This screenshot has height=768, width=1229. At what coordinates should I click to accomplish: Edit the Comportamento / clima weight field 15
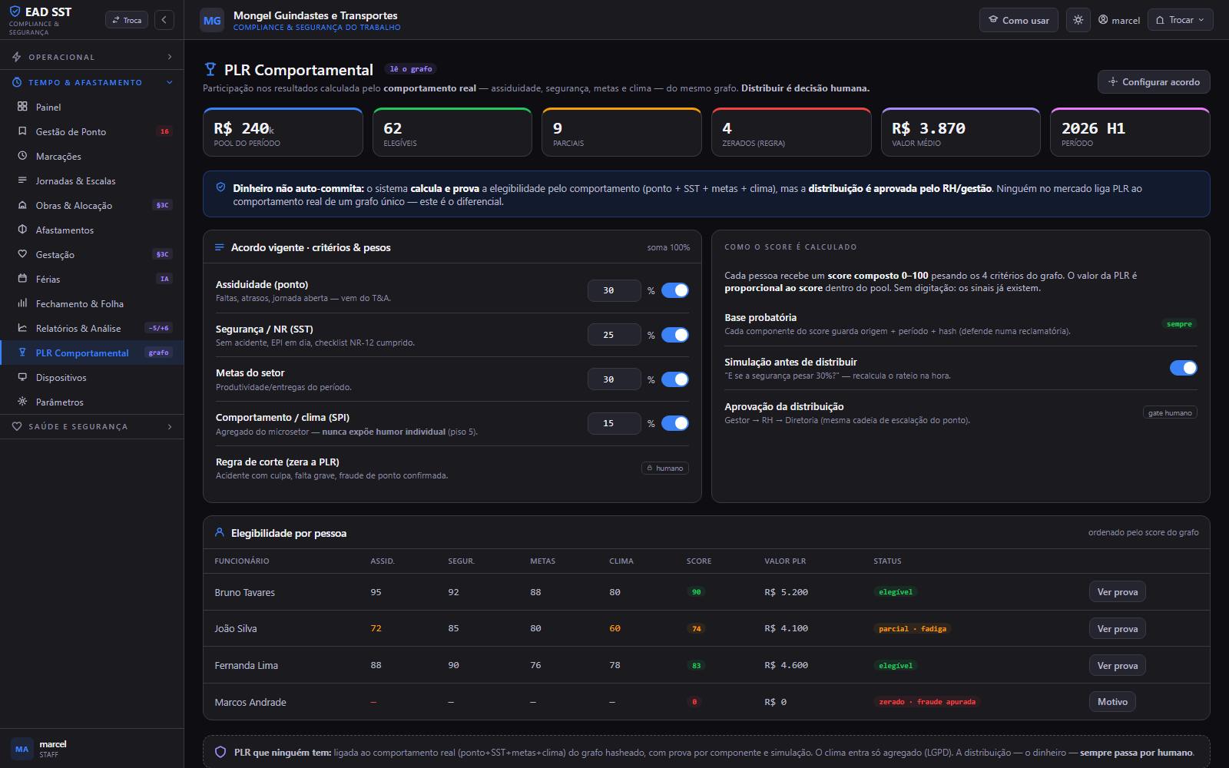coord(614,423)
